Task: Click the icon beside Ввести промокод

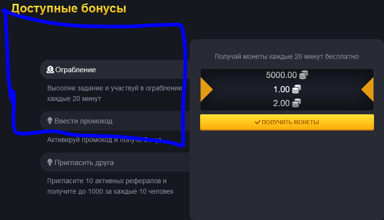Action: point(50,121)
